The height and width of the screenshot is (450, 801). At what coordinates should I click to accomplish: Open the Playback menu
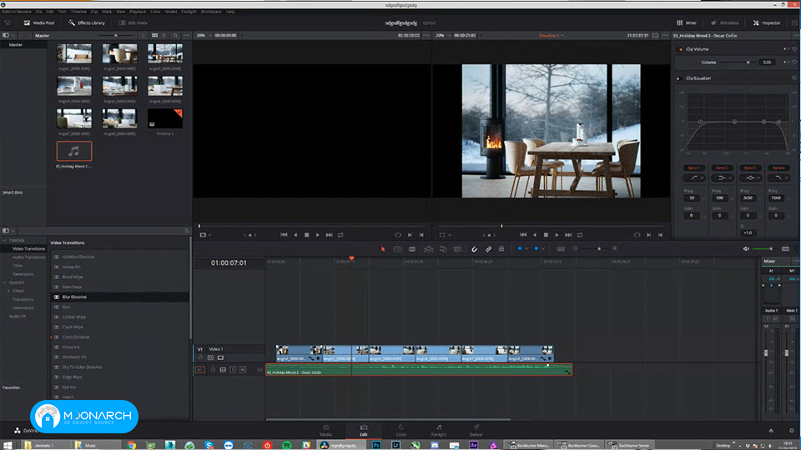click(x=138, y=11)
